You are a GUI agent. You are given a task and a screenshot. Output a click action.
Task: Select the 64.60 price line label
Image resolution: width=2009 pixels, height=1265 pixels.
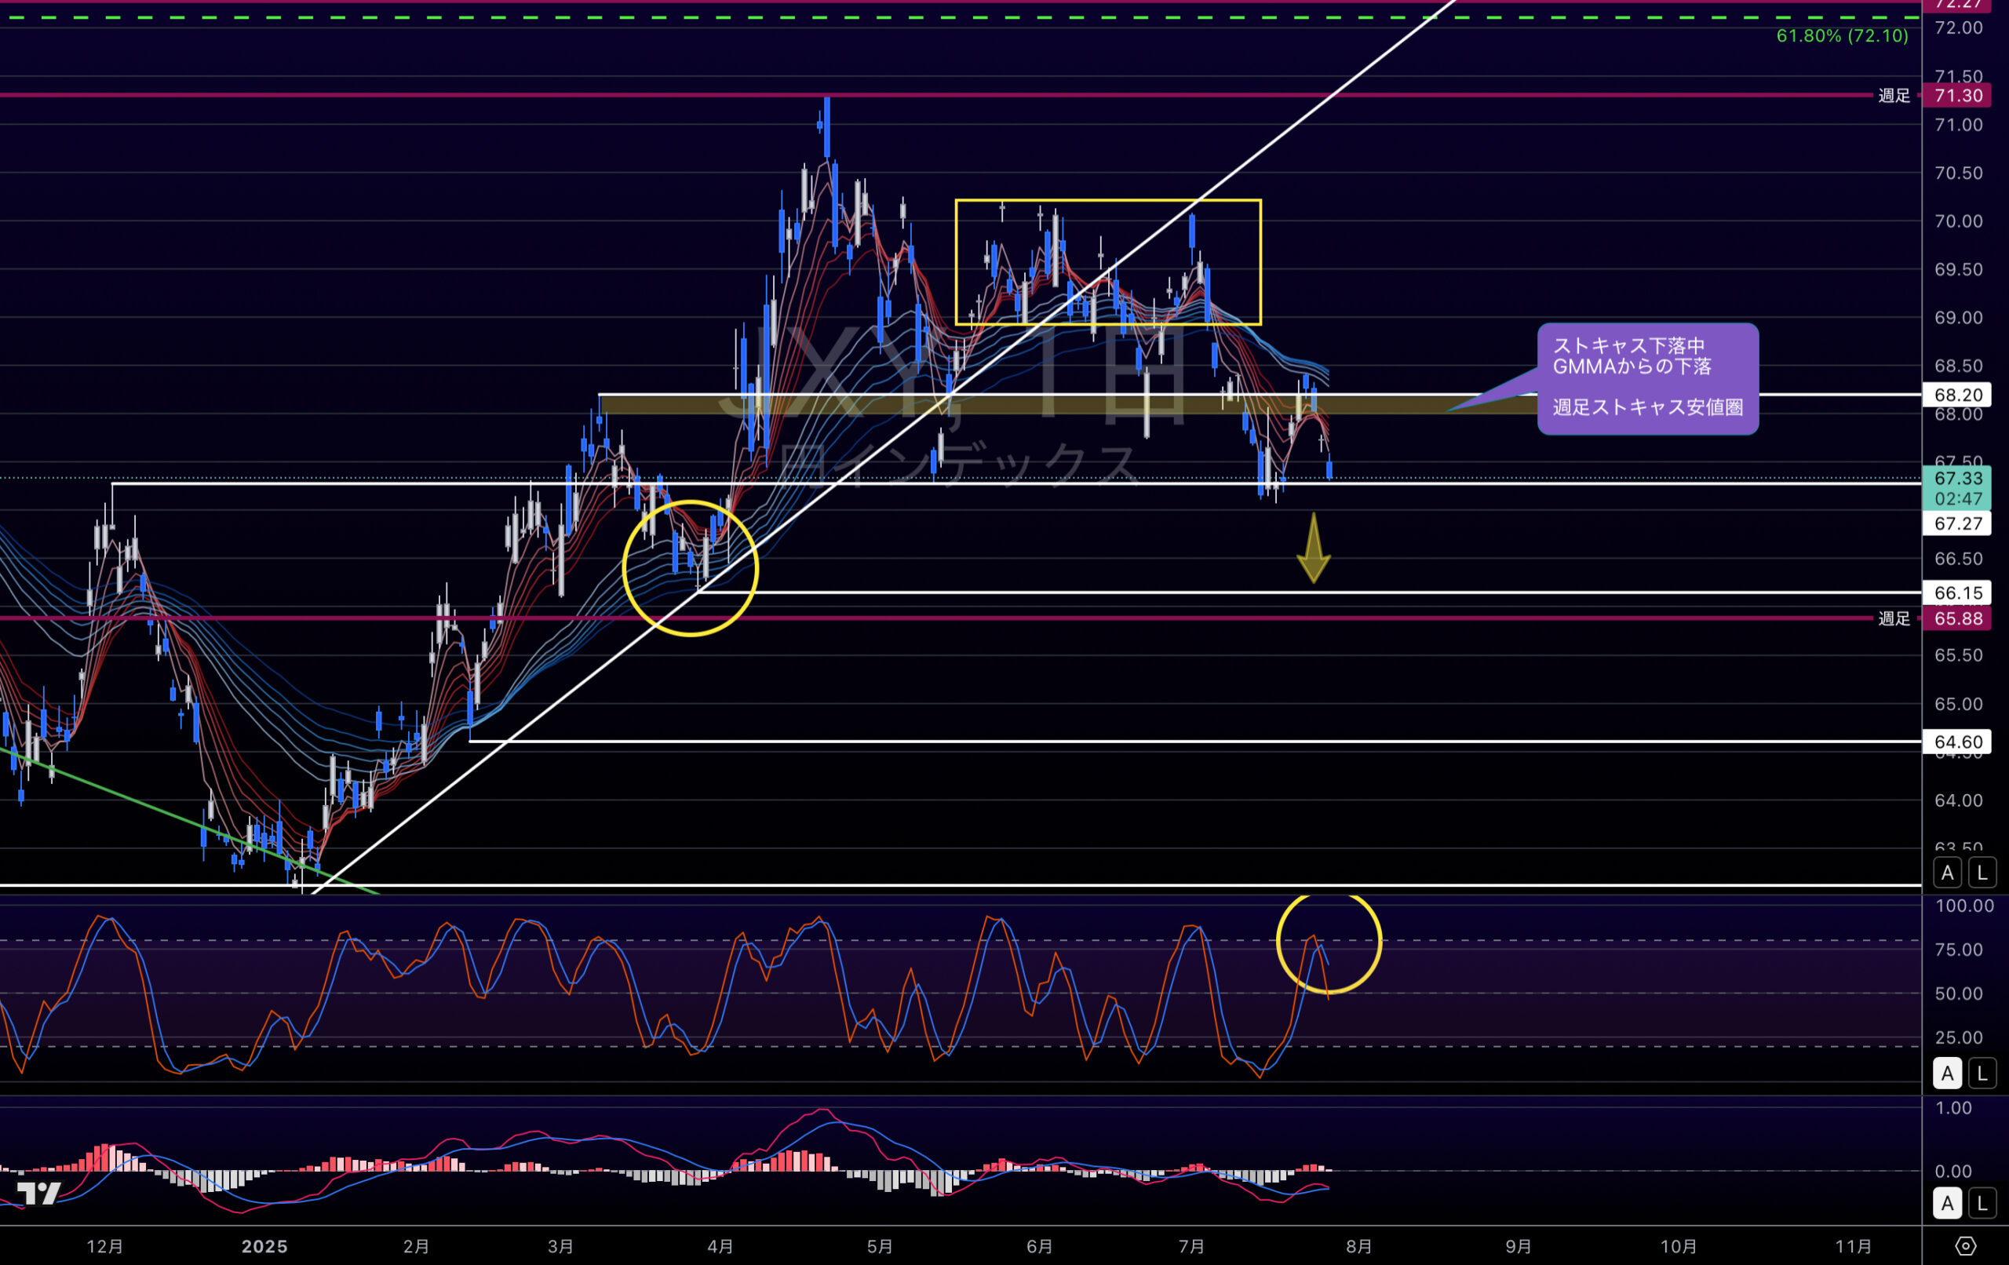coord(1957,742)
